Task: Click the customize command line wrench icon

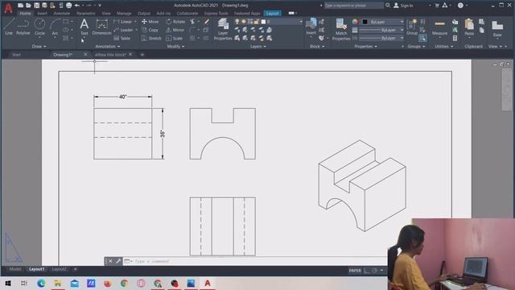Action: point(118,261)
